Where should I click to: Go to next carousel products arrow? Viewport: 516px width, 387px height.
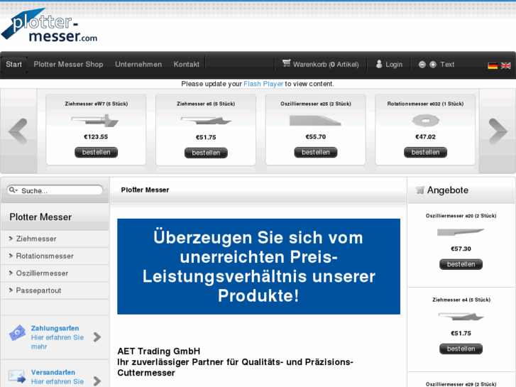point(498,131)
